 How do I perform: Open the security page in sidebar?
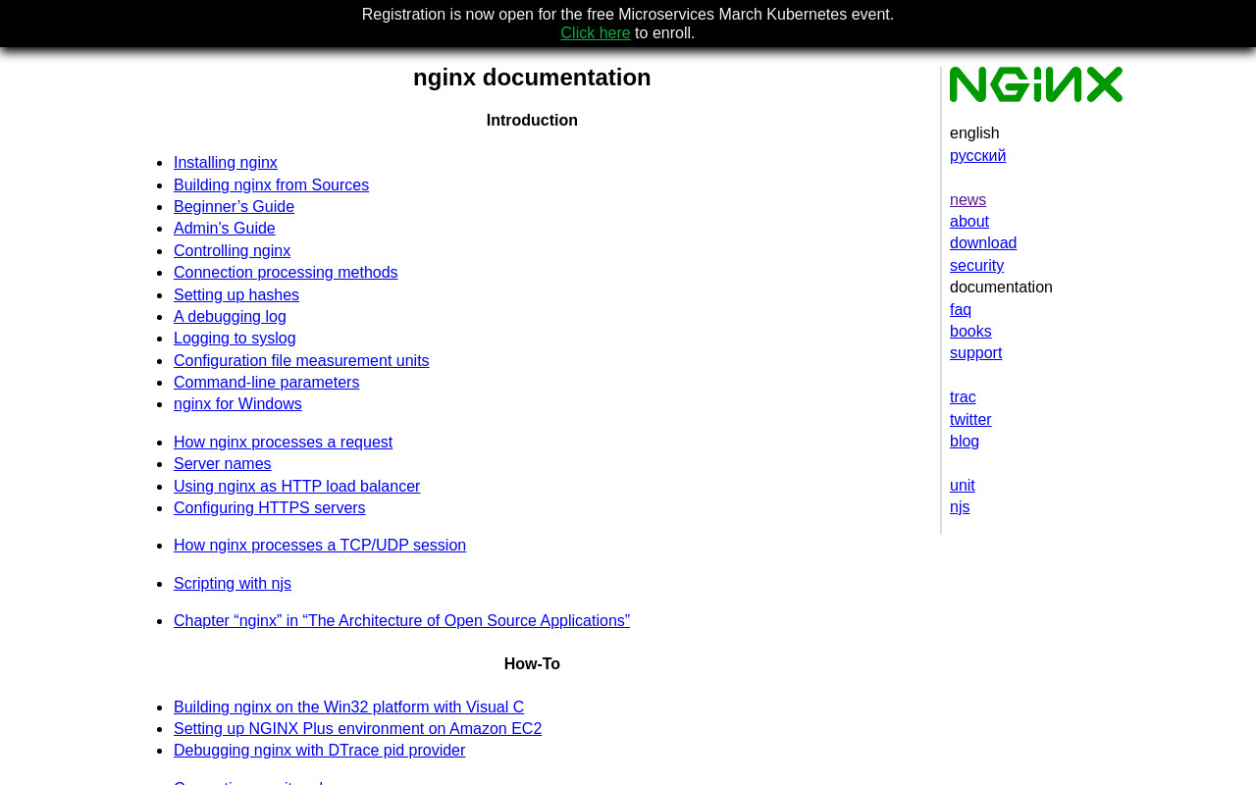coord(976,266)
